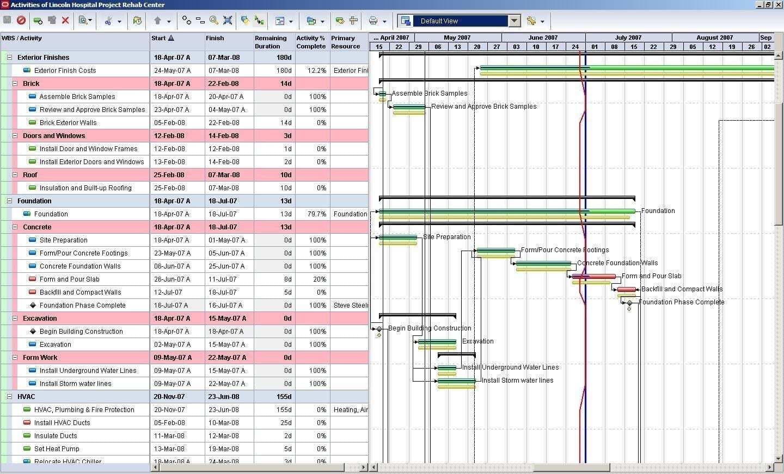The height and width of the screenshot is (474, 784).
Task: Click the add activity icon with green plus
Action: [38, 21]
